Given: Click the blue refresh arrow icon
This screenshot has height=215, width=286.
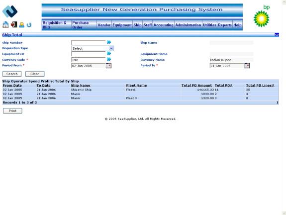Looking at the screenshot, I should point(29,25).
